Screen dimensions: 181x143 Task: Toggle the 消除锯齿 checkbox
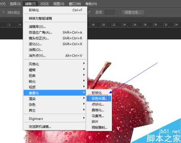[4, 12]
